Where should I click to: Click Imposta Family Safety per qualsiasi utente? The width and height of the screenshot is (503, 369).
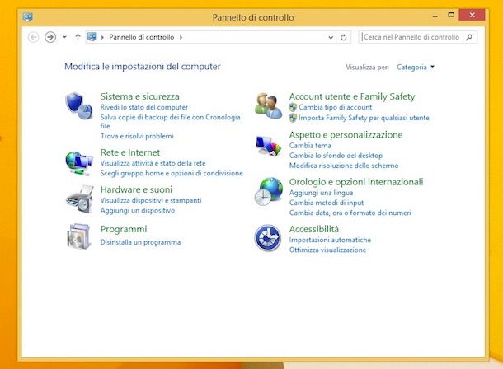(364, 118)
